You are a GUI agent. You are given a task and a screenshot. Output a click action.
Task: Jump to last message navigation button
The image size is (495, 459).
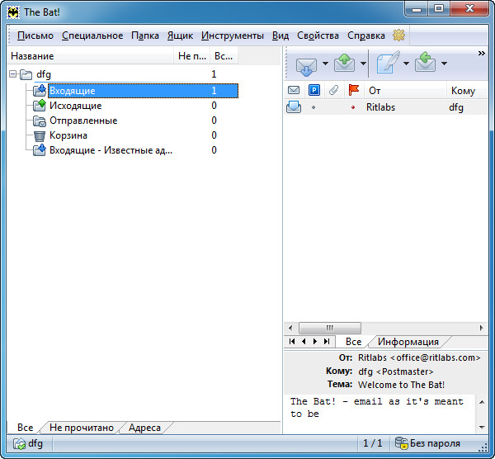pyautogui.click(x=328, y=342)
